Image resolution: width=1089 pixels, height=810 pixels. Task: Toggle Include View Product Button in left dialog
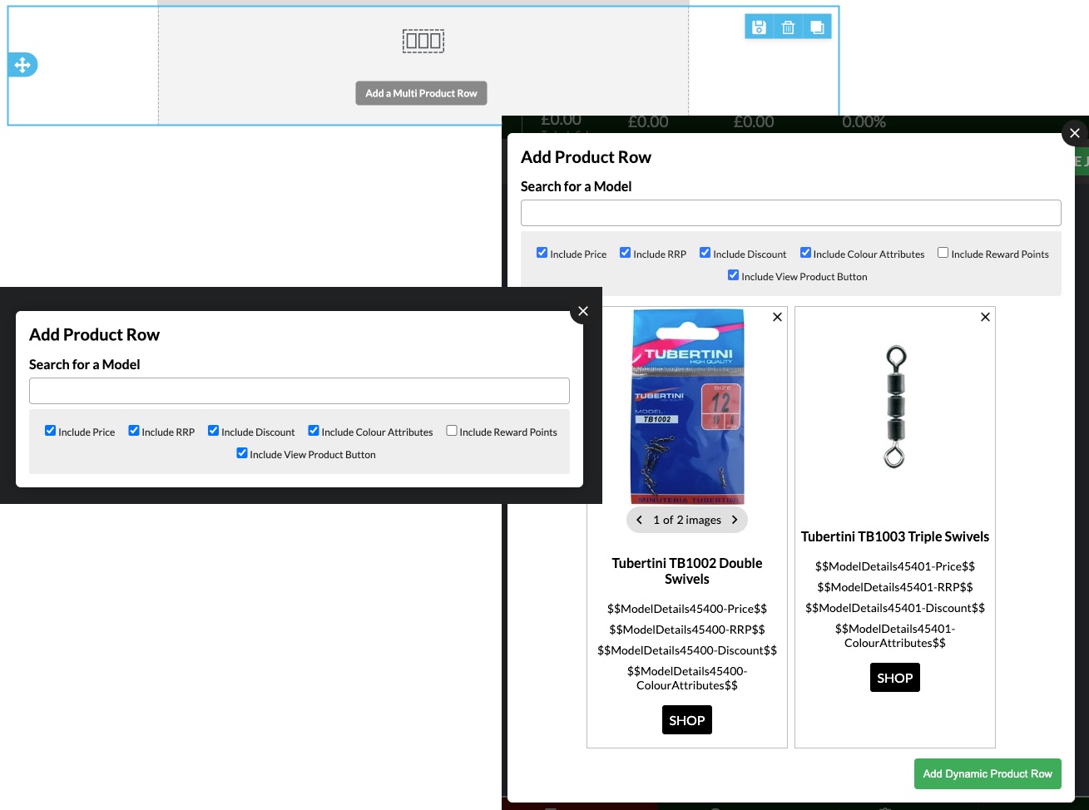pos(241,453)
